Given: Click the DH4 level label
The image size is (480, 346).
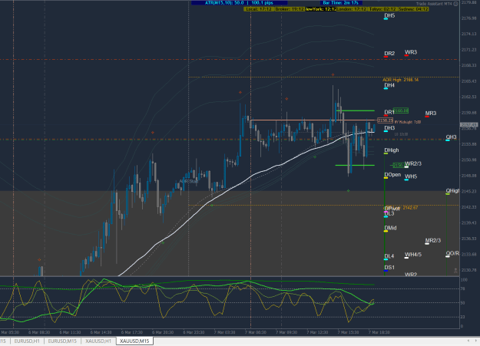Looking at the screenshot, I should coord(389,85).
